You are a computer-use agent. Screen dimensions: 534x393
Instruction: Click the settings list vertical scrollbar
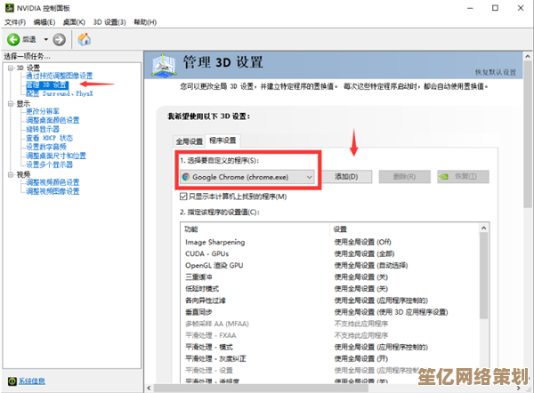point(483,302)
